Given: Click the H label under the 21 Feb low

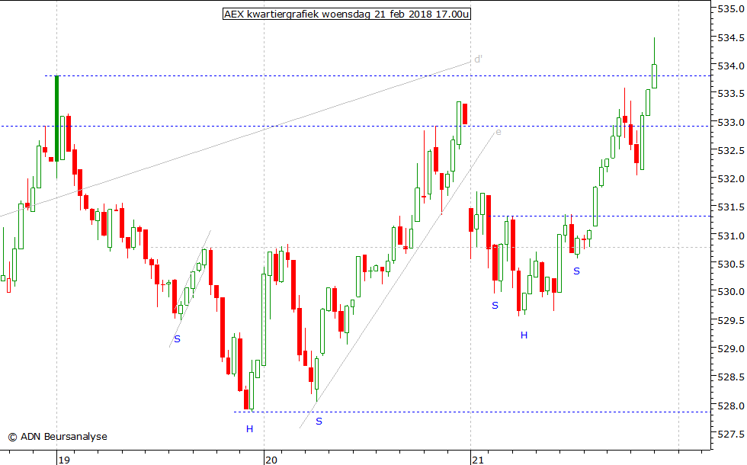Looking at the screenshot, I should (x=524, y=335).
